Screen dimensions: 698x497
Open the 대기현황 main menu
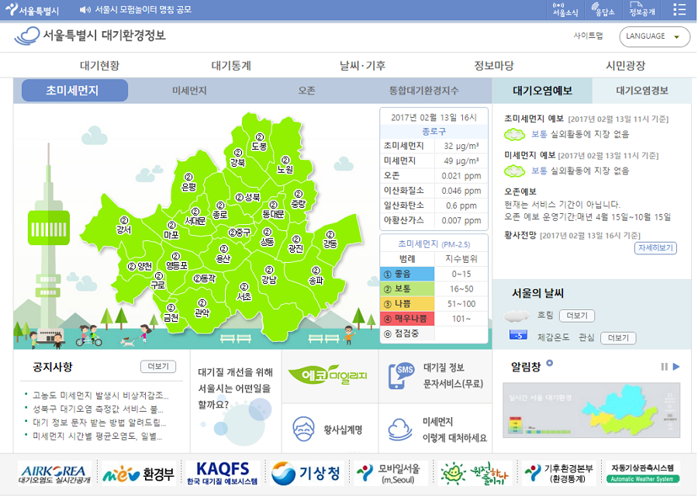(x=100, y=66)
